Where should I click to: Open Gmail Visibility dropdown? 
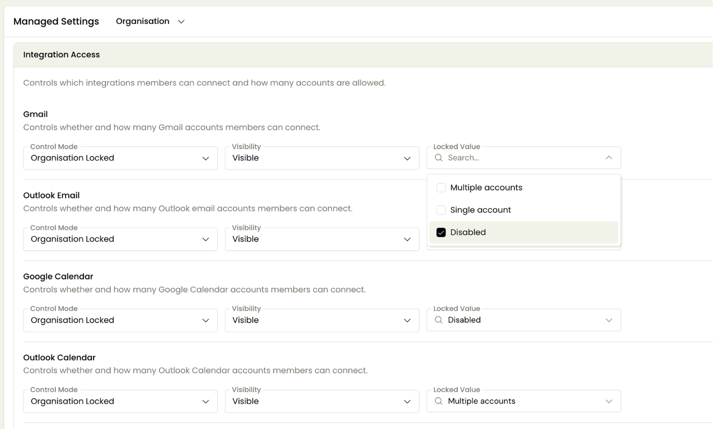coord(322,158)
